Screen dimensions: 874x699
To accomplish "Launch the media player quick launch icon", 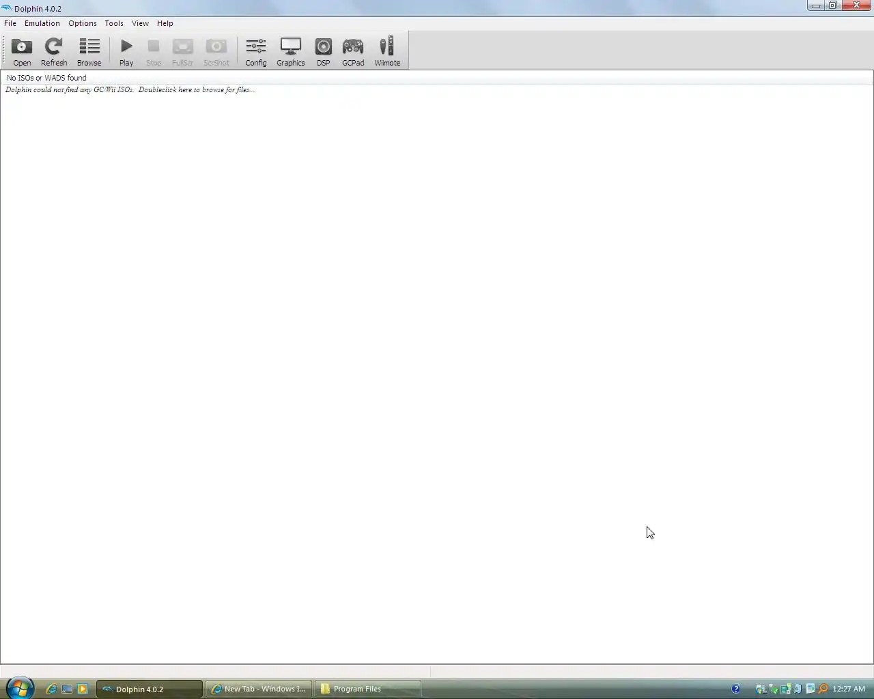I will pyautogui.click(x=83, y=689).
